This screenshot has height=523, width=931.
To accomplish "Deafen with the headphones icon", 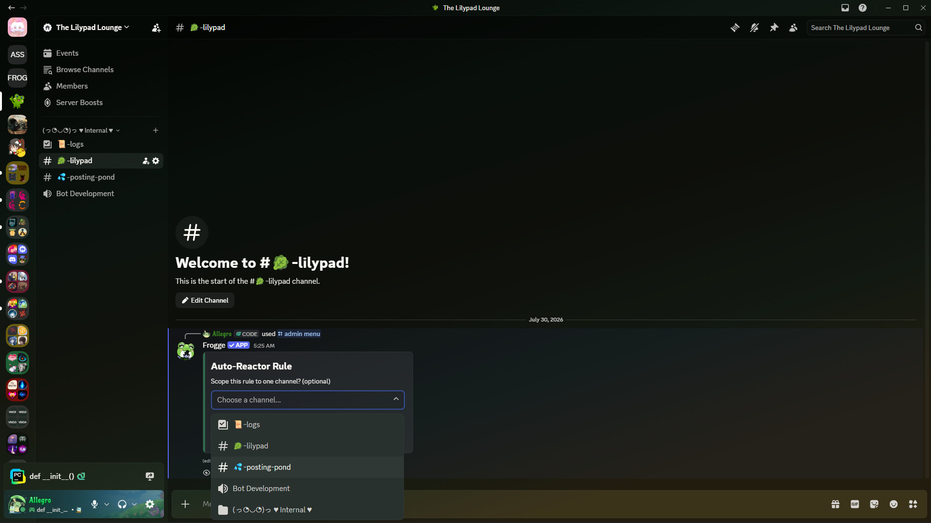I will 122,504.
